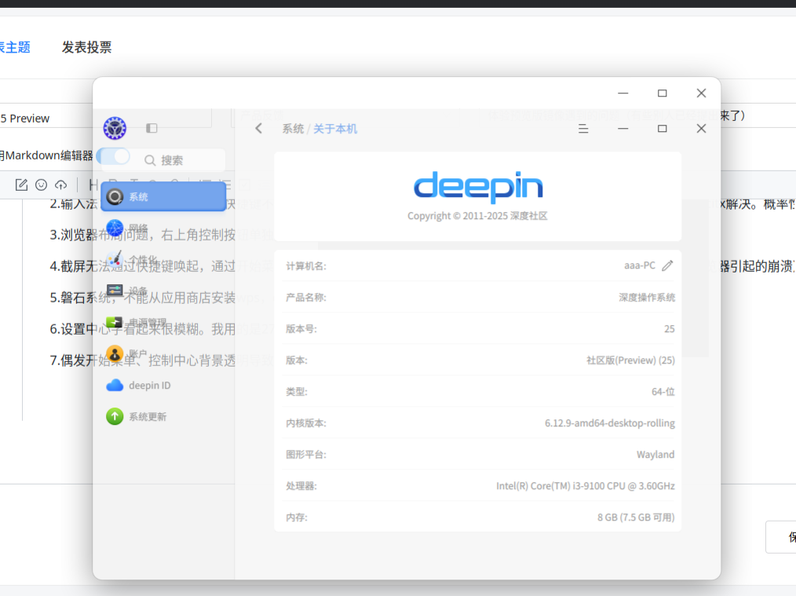Screen dimensions: 796x596
Task: Click the deepin logo
Action: point(478,188)
